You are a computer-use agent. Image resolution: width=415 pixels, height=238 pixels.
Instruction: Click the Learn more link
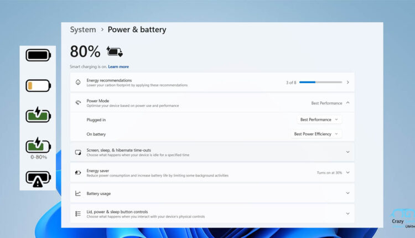pos(118,66)
